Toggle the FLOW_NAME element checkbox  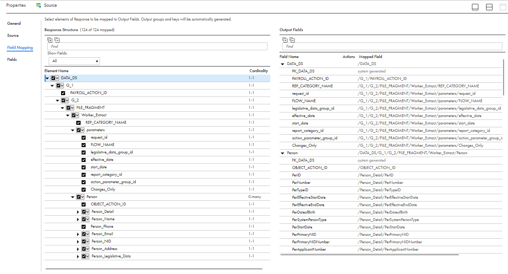pos(84,145)
